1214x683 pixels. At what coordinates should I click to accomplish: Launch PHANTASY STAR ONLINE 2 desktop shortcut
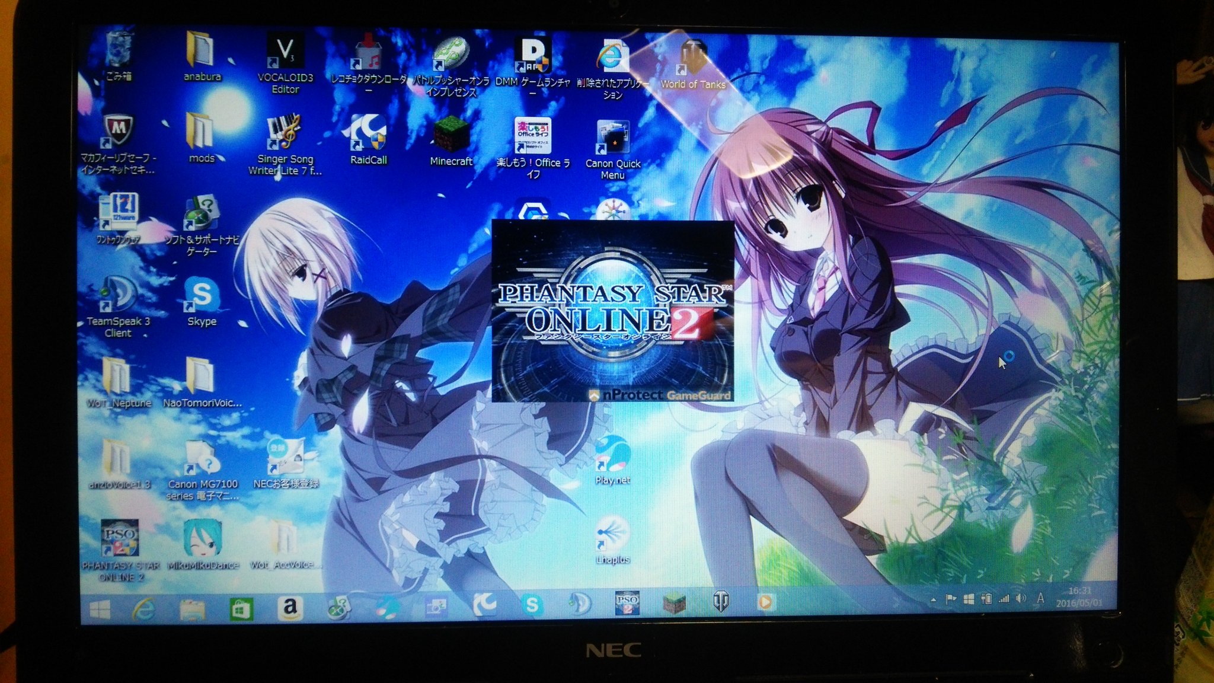click(120, 550)
